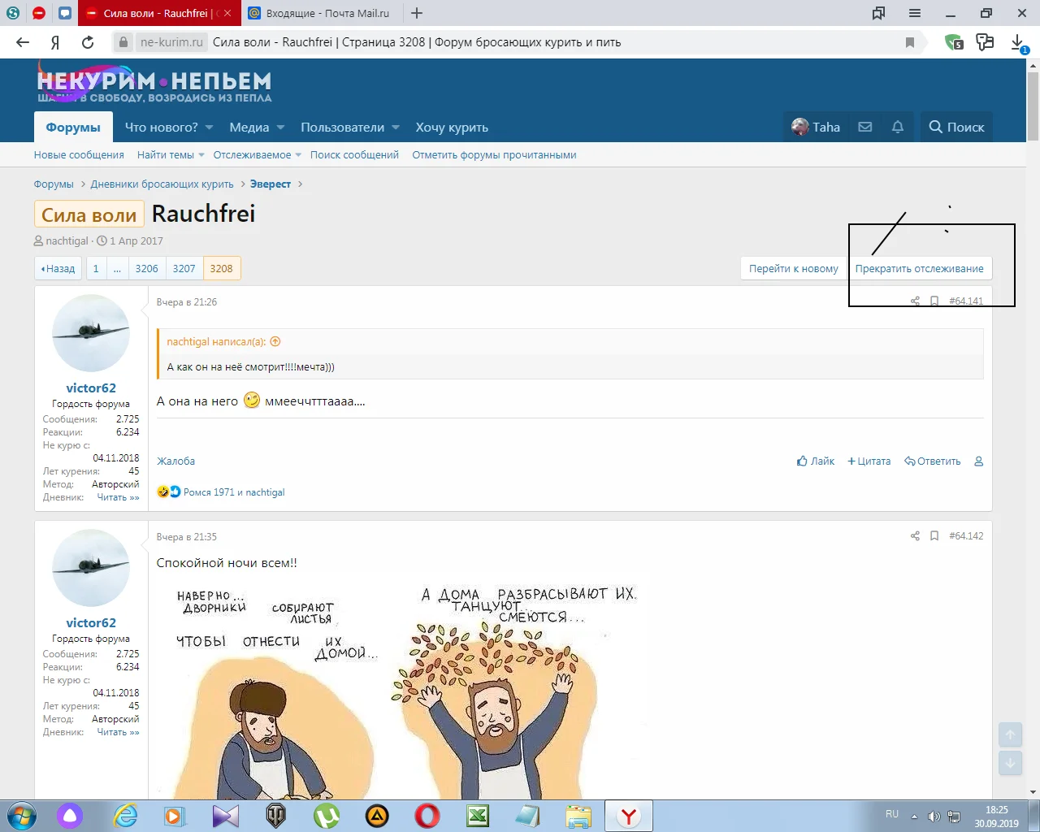Expand the pagination ellipsis page selector
The image size is (1040, 832).
(x=117, y=269)
